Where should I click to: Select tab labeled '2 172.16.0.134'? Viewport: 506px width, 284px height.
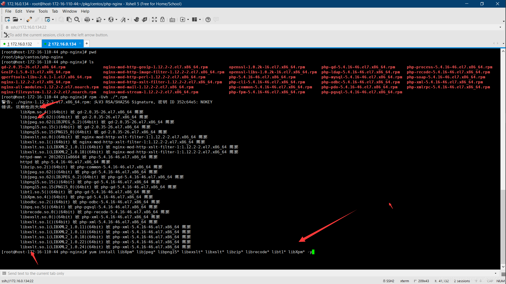62,44
